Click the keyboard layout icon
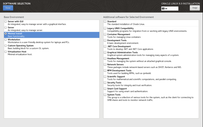Screen dimensions: 203x127 point(163,8)
